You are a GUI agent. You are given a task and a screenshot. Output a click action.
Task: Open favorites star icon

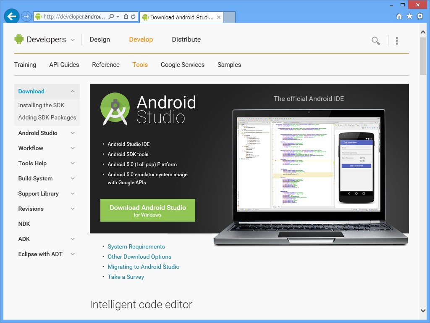(409, 16)
